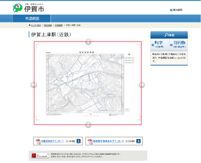The height and width of the screenshot is (163, 201).
Task: Click breadcrumb text 伊賀上津駅(近鉄)
Action: click(x=73, y=25)
